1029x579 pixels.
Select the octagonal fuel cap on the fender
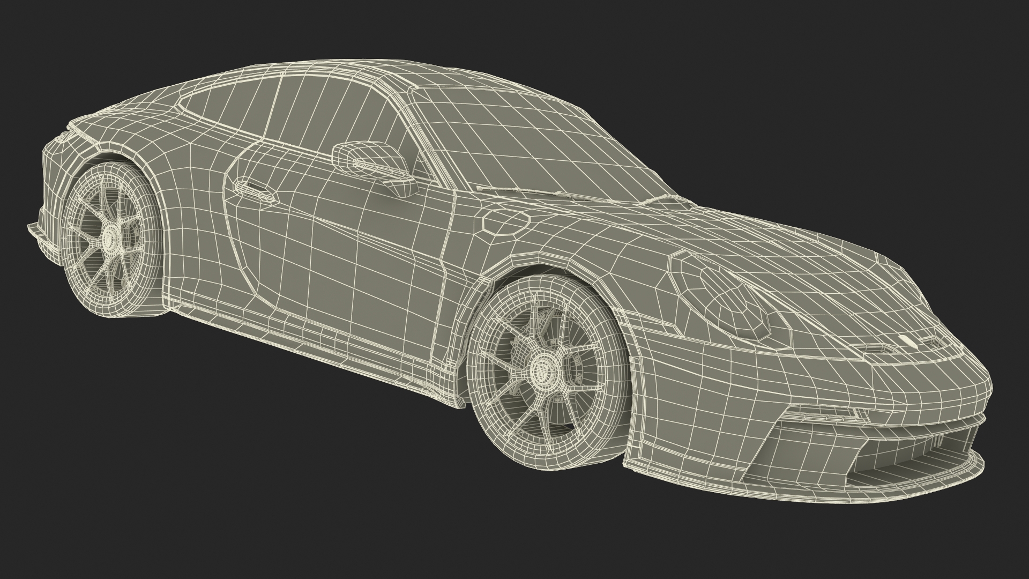pyautogui.click(x=506, y=222)
